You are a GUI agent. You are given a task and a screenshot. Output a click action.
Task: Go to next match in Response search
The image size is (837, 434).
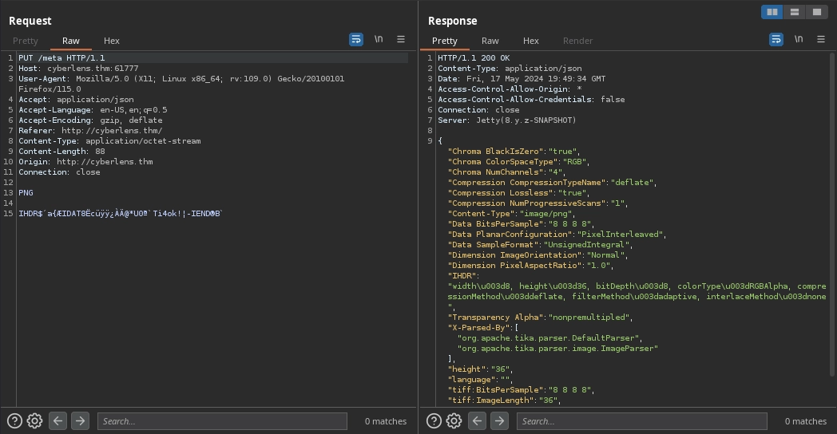499,420
